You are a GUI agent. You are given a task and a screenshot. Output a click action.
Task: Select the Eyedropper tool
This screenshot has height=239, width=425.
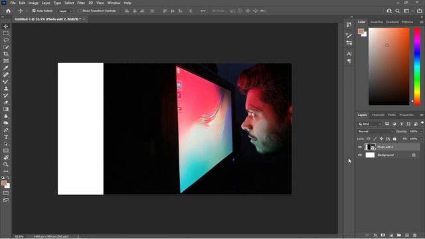(6, 68)
